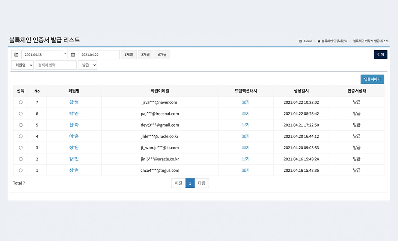Open the 발급 status dropdown
The height and width of the screenshot is (241, 398).
(87, 65)
